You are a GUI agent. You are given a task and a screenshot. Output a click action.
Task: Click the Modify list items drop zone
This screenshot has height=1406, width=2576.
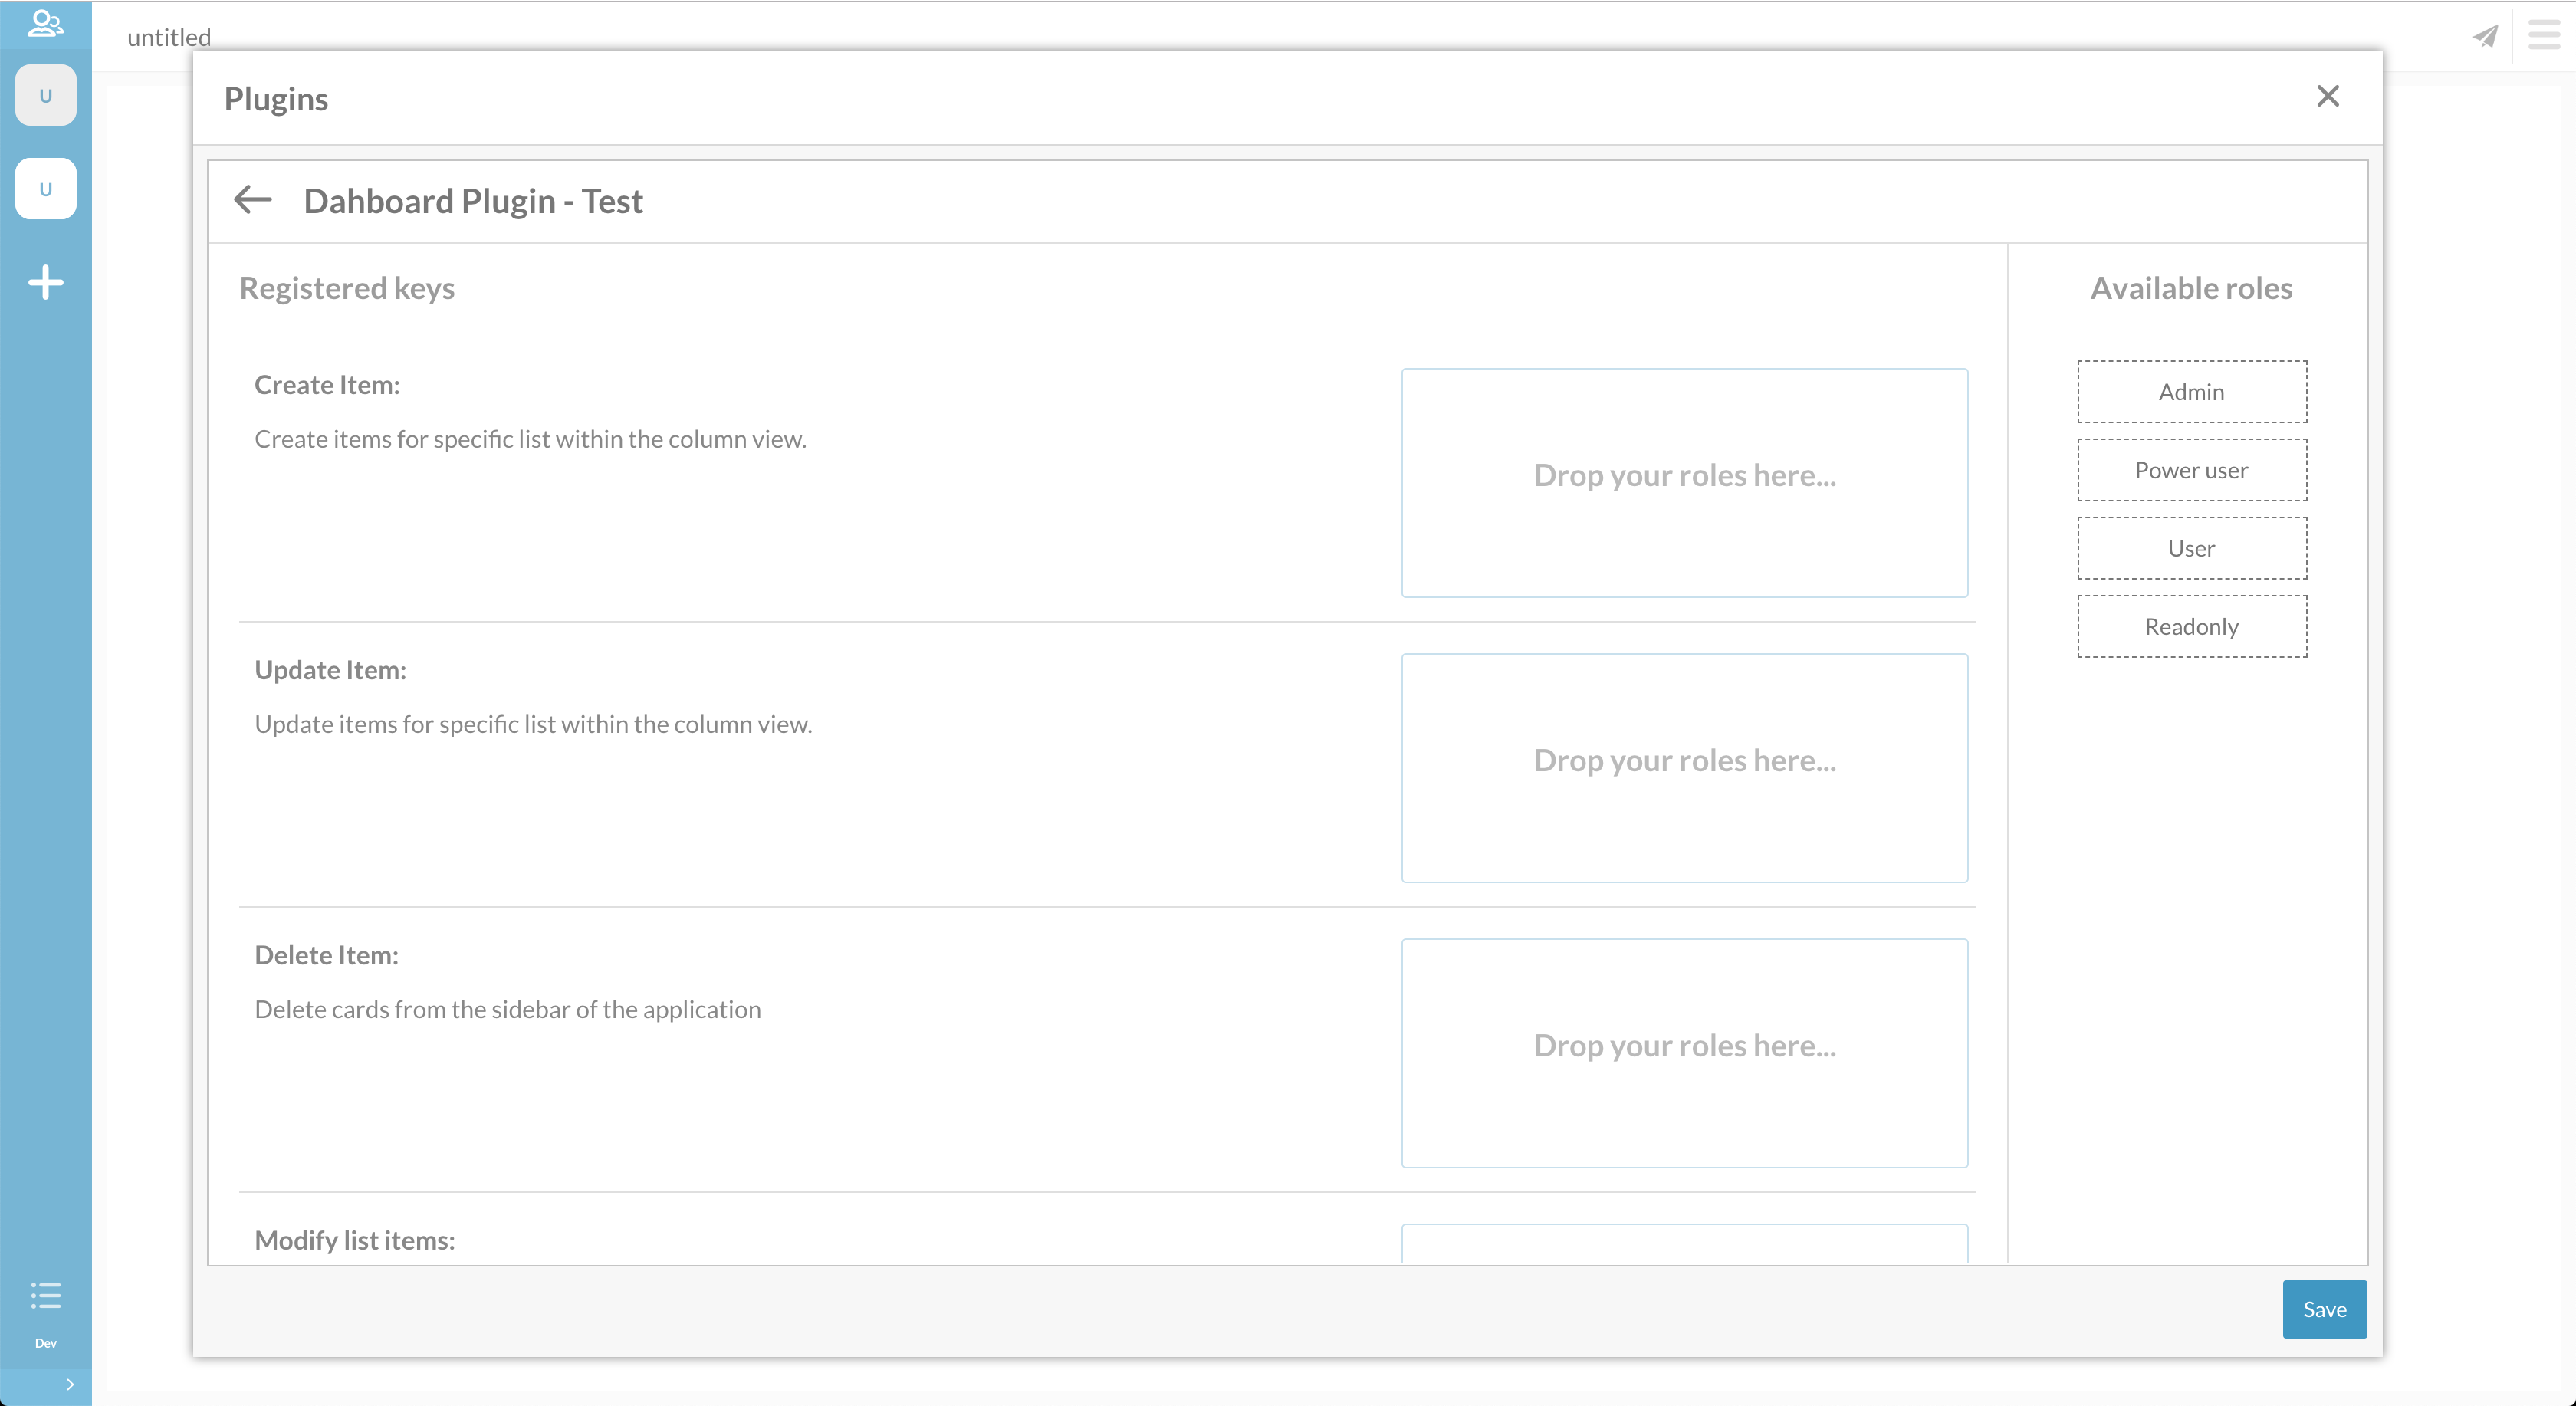1684,1244
